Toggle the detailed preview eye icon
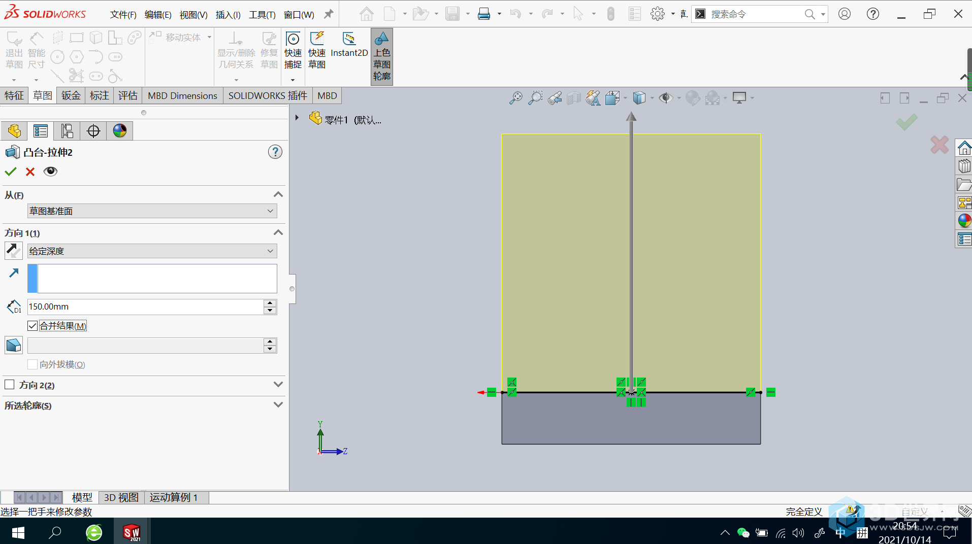 tap(50, 172)
